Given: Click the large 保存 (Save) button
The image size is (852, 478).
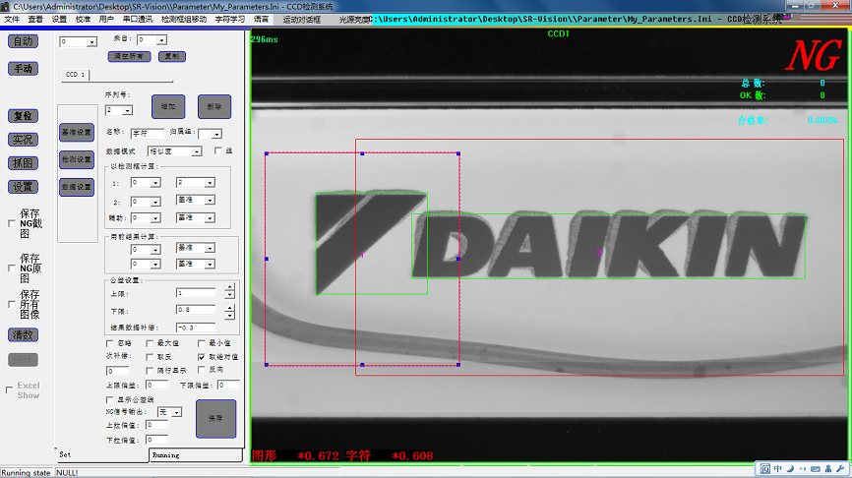Looking at the screenshot, I should (215, 418).
